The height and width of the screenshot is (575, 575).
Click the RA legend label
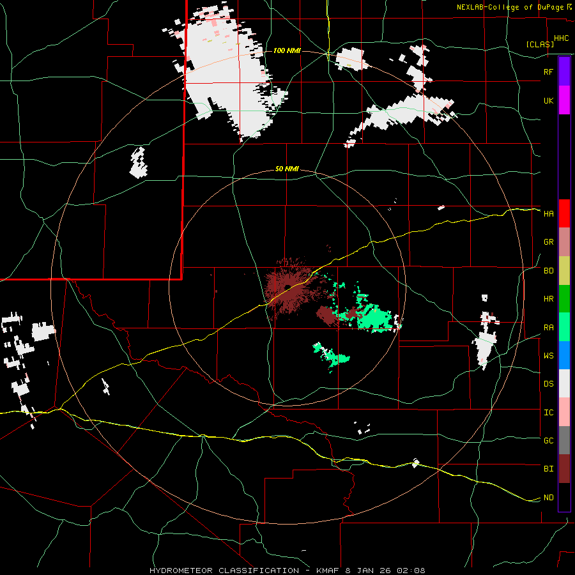548,328
